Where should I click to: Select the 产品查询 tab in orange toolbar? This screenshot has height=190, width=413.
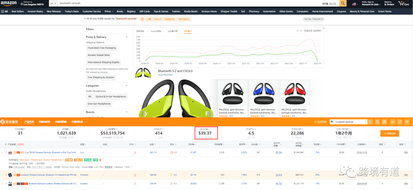coord(29,122)
